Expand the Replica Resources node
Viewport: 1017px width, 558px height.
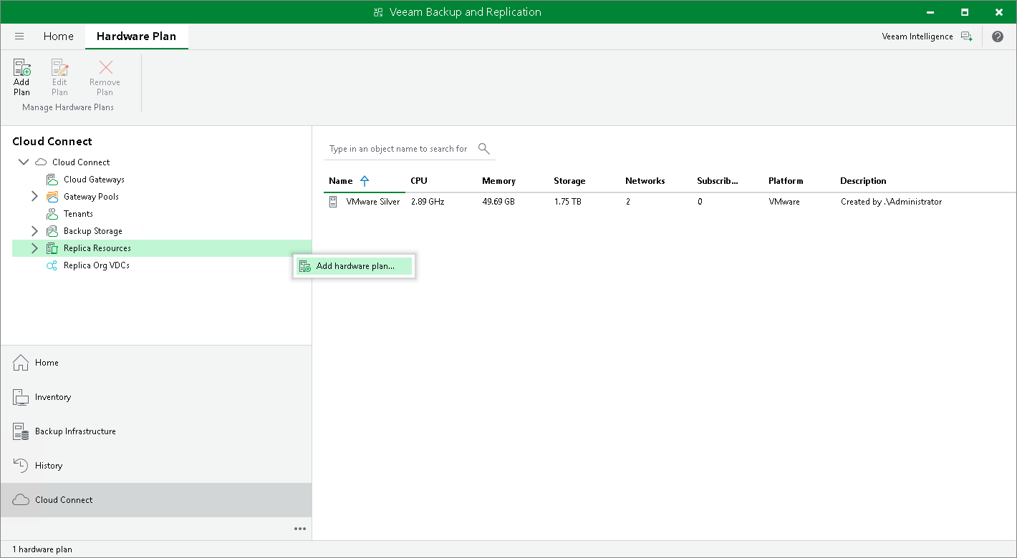tap(34, 248)
